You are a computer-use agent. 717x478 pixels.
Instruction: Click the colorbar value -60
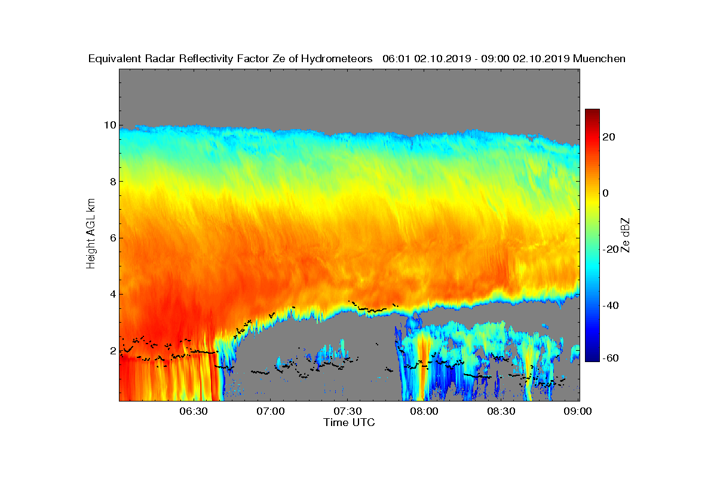[x=611, y=357]
